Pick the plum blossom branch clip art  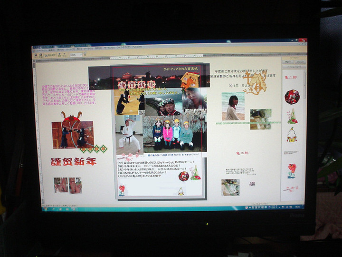click(x=291, y=188)
